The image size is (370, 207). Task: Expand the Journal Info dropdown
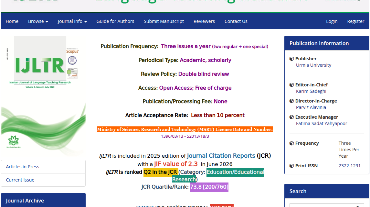point(72,21)
